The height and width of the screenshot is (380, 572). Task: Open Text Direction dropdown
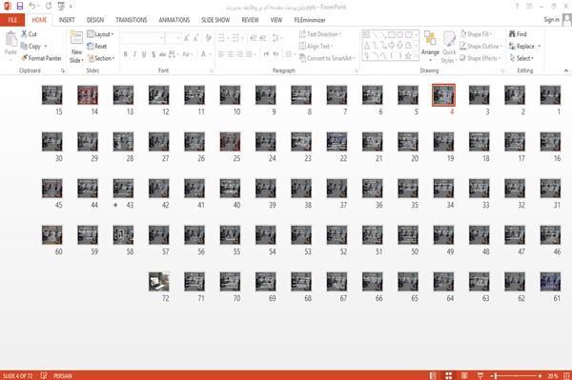320,34
